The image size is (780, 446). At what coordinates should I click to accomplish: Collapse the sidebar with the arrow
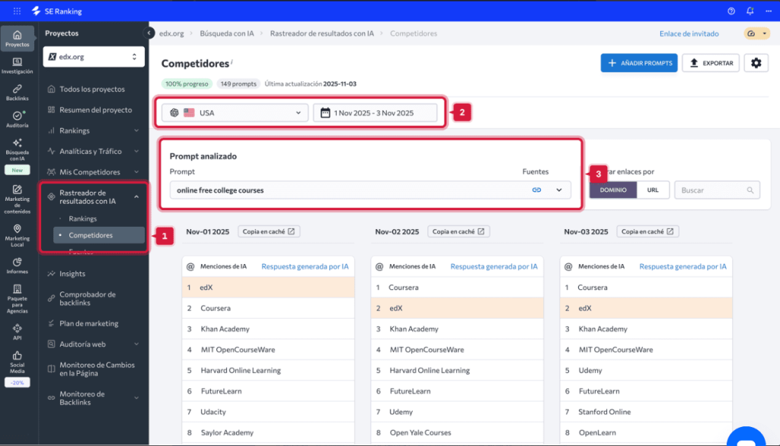(x=149, y=33)
